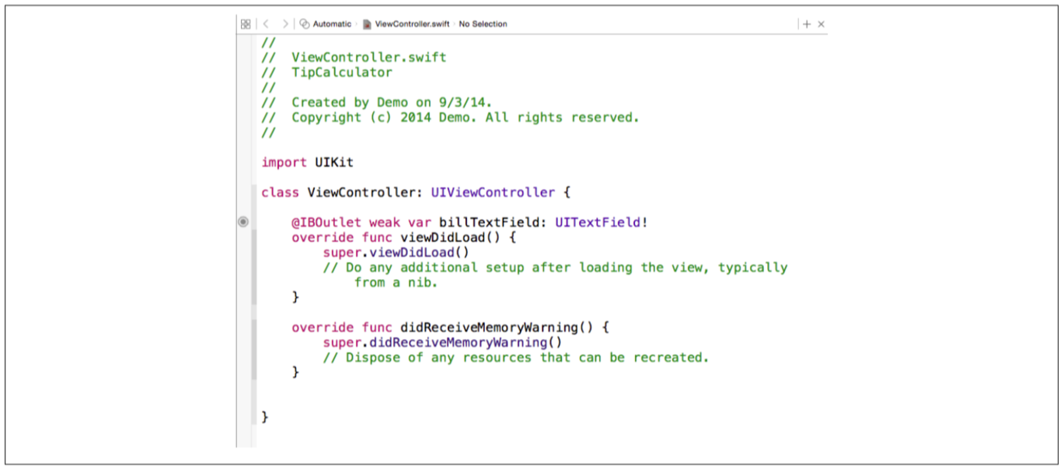Image resolution: width=1064 pixels, height=468 pixels.
Task: Open the Automatic jump bar dropdown
Action: pyautogui.click(x=332, y=24)
